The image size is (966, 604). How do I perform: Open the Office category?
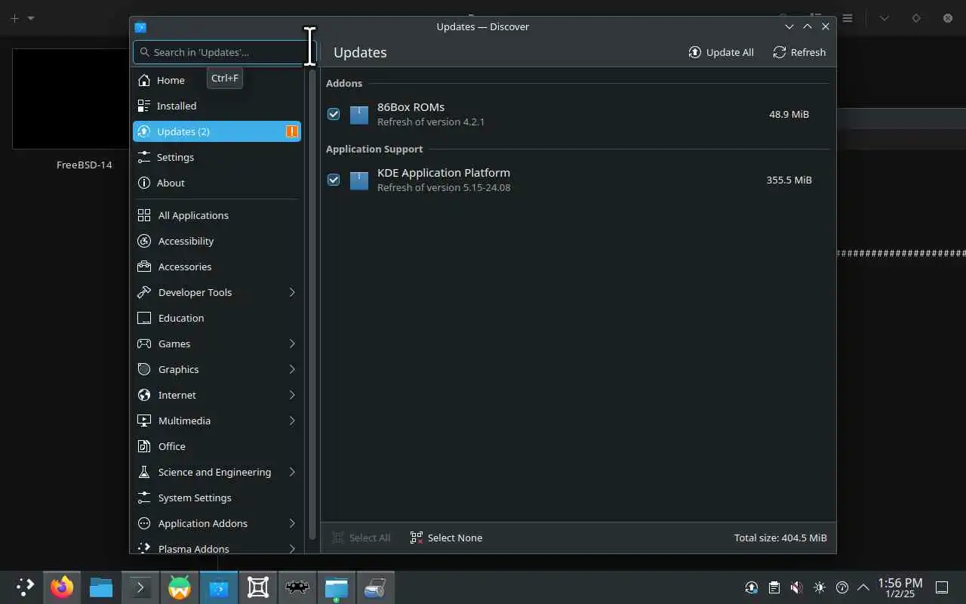(217, 446)
